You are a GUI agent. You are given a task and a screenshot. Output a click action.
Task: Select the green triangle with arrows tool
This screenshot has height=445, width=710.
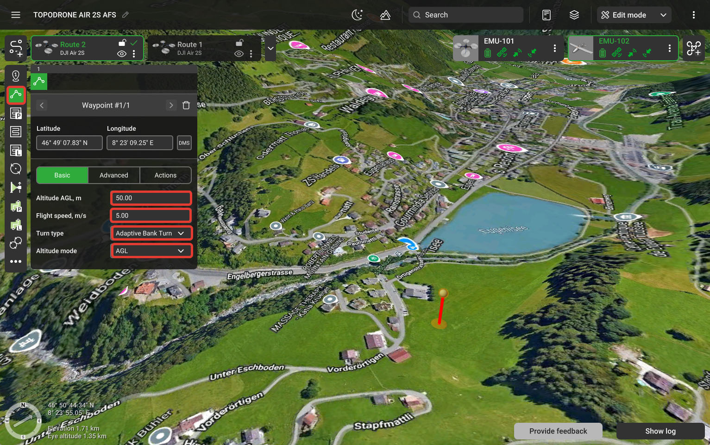pos(16,187)
